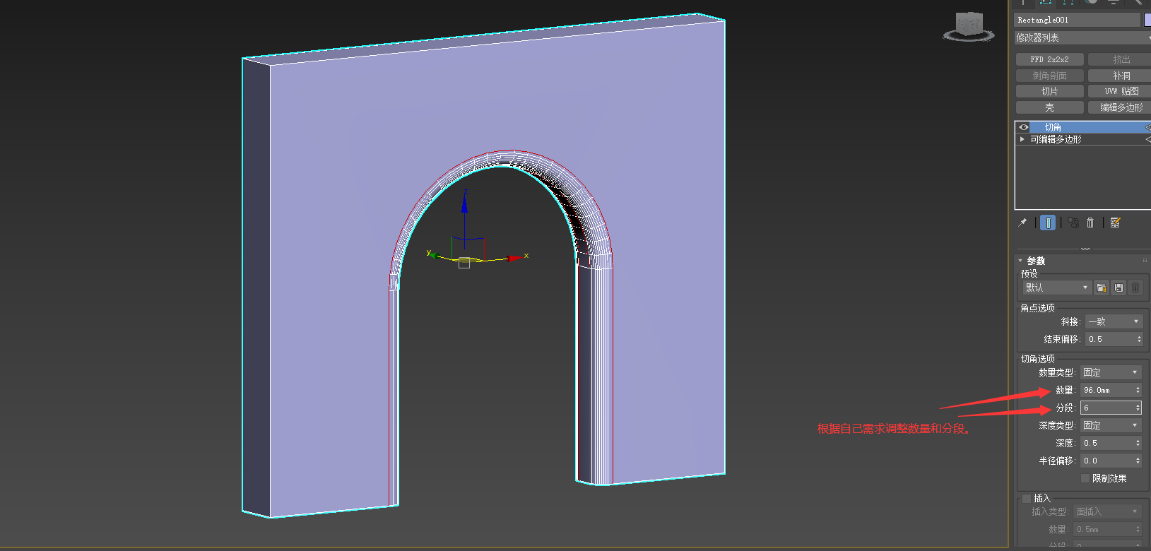Enable the 限制效果 checkbox

click(x=1085, y=478)
